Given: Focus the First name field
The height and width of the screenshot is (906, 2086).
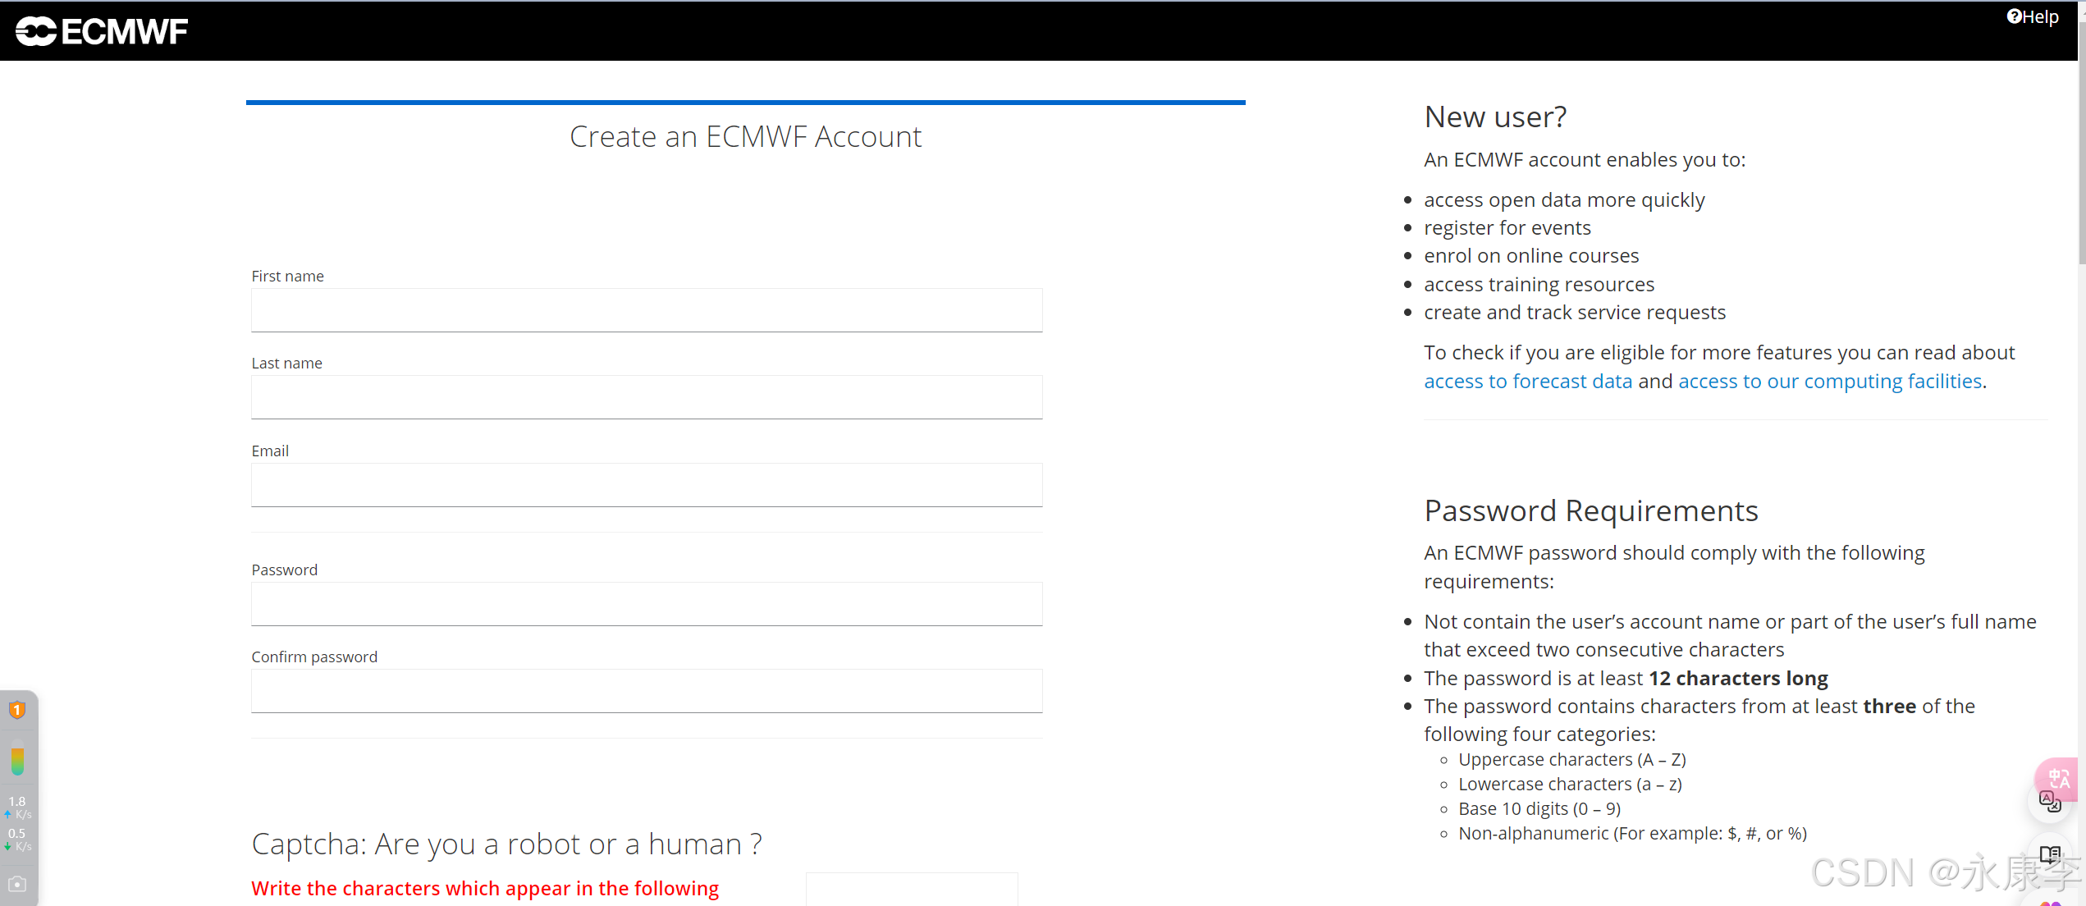Looking at the screenshot, I should click(647, 310).
